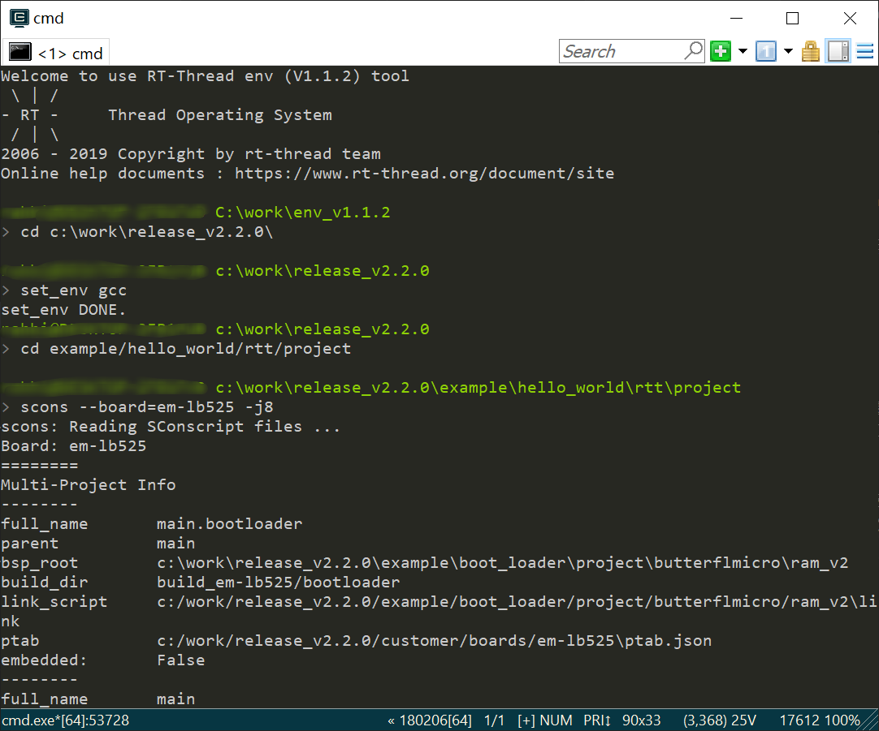Open the hamburger system menu icon
The width and height of the screenshot is (879, 731).
864,52
